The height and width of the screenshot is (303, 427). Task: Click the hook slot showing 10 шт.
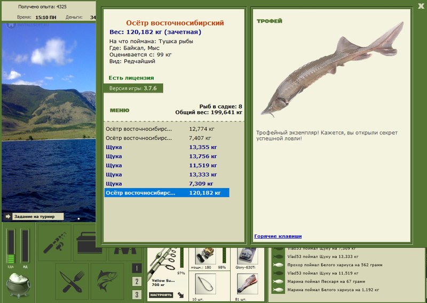[205, 284]
